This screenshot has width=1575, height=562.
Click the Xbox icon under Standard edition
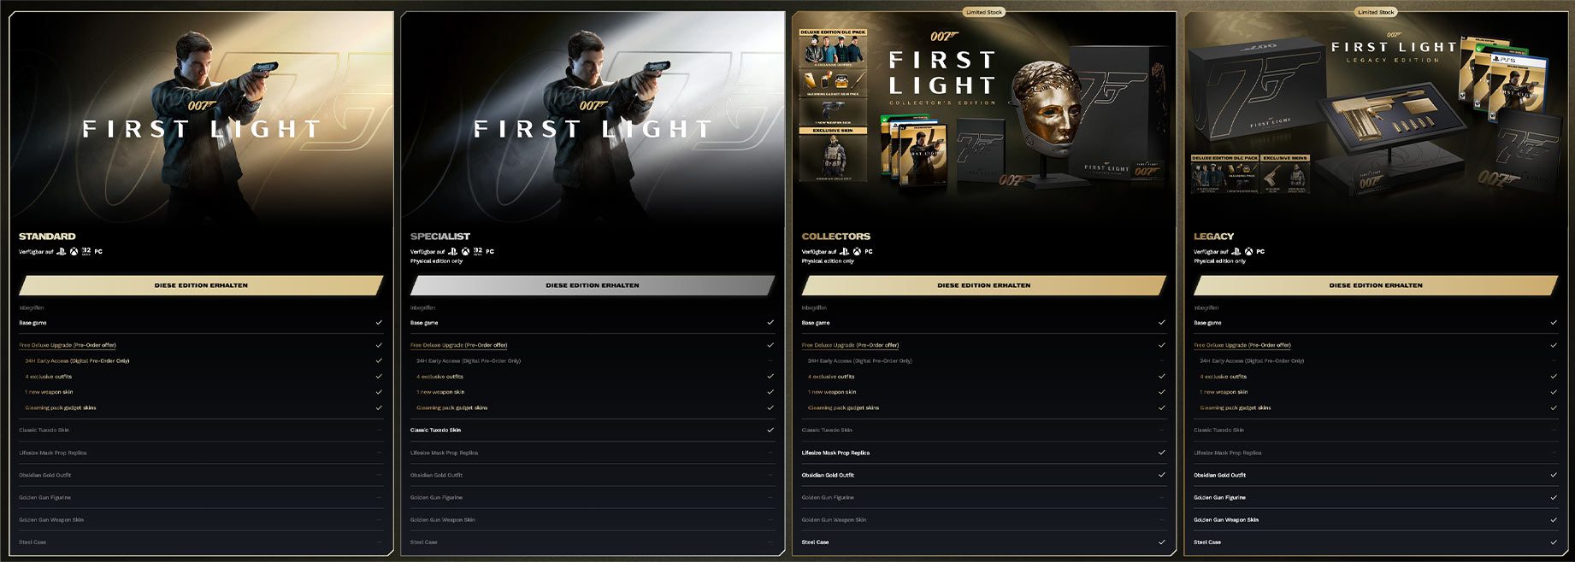(x=74, y=252)
